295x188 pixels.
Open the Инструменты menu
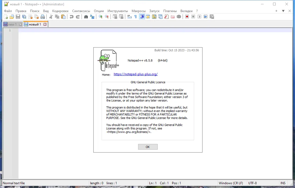(x=117, y=11)
